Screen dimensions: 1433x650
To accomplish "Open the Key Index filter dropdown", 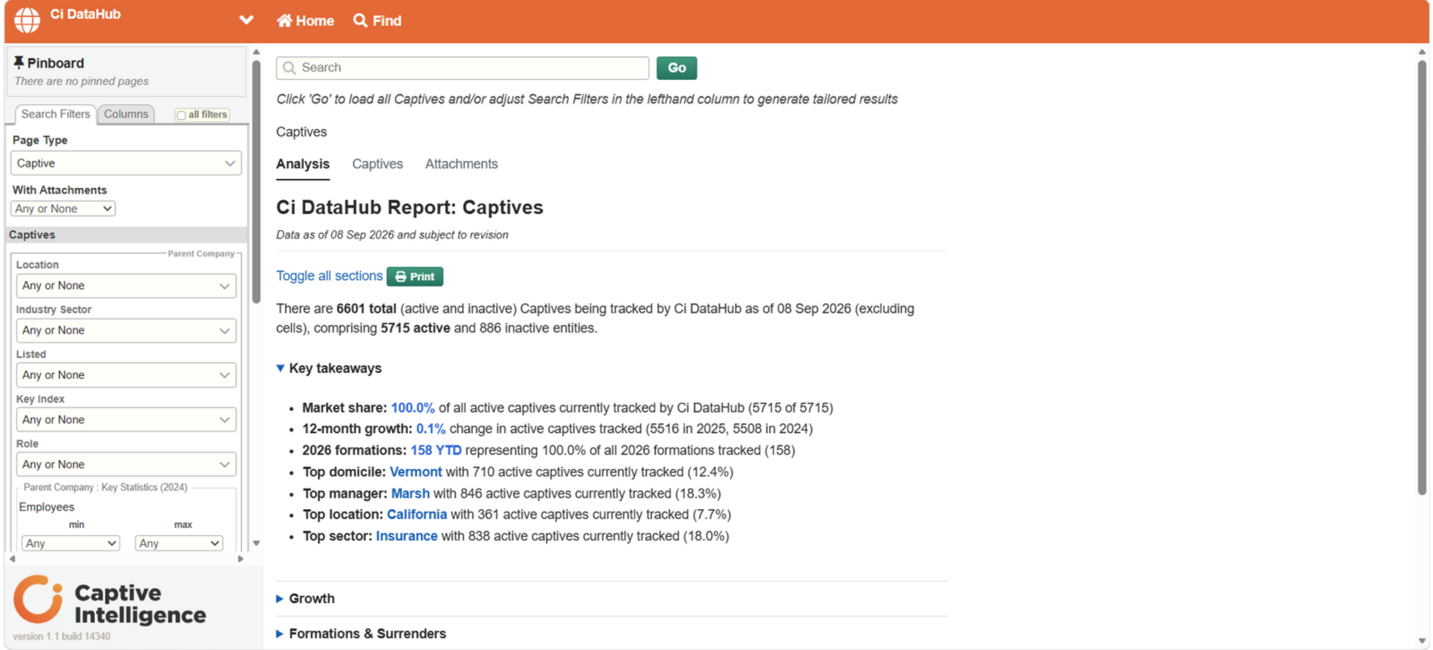I will pos(126,420).
